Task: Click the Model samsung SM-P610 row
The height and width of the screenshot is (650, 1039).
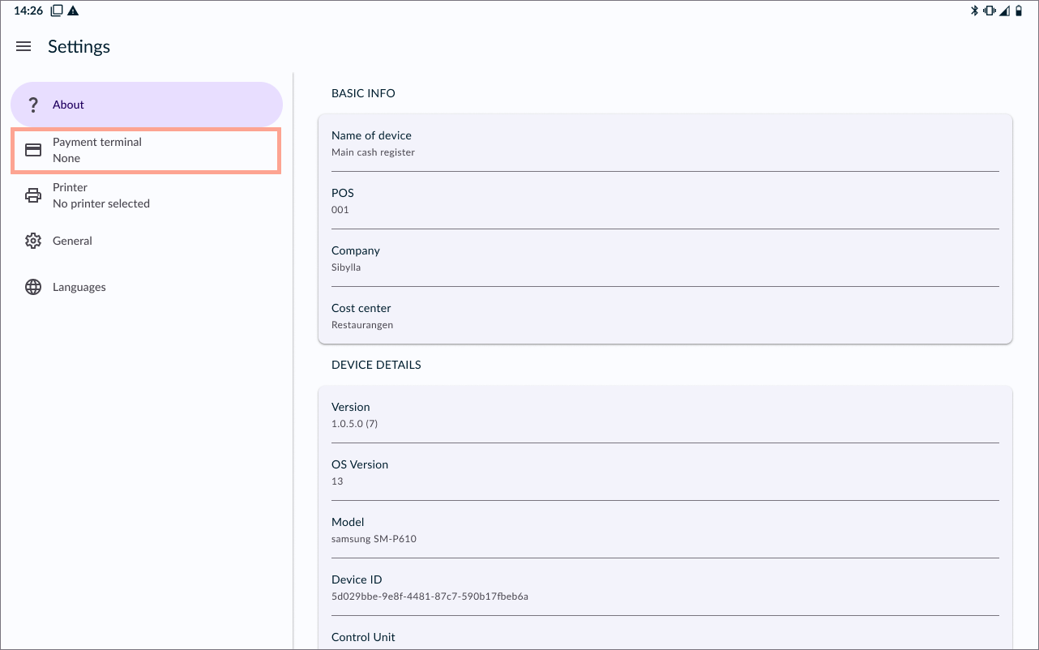Action: point(665,529)
